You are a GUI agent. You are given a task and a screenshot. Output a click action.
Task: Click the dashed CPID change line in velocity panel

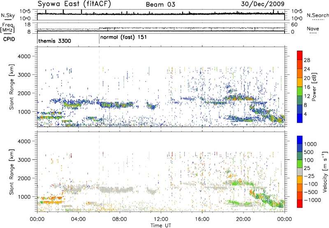[x=99, y=172]
